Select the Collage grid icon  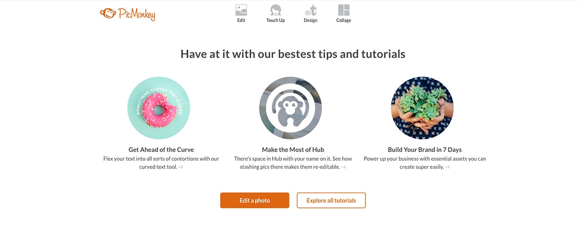tap(344, 10)
